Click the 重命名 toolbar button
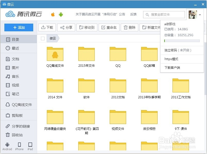Viewport: 207px width, 154px height. (x=109, y=27)
